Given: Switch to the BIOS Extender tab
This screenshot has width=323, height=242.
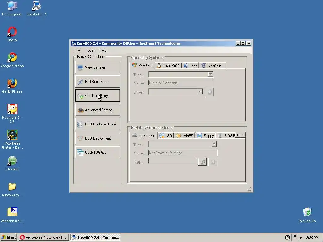Looking at the screenshot, I should click(226, 135).
